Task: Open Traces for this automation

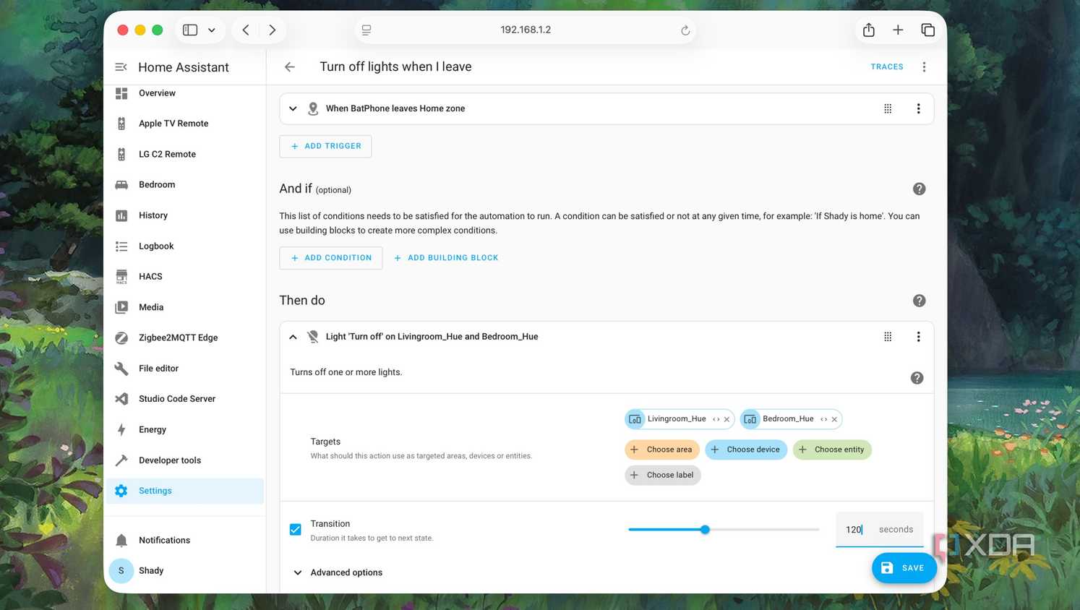Action: point(887,66)
